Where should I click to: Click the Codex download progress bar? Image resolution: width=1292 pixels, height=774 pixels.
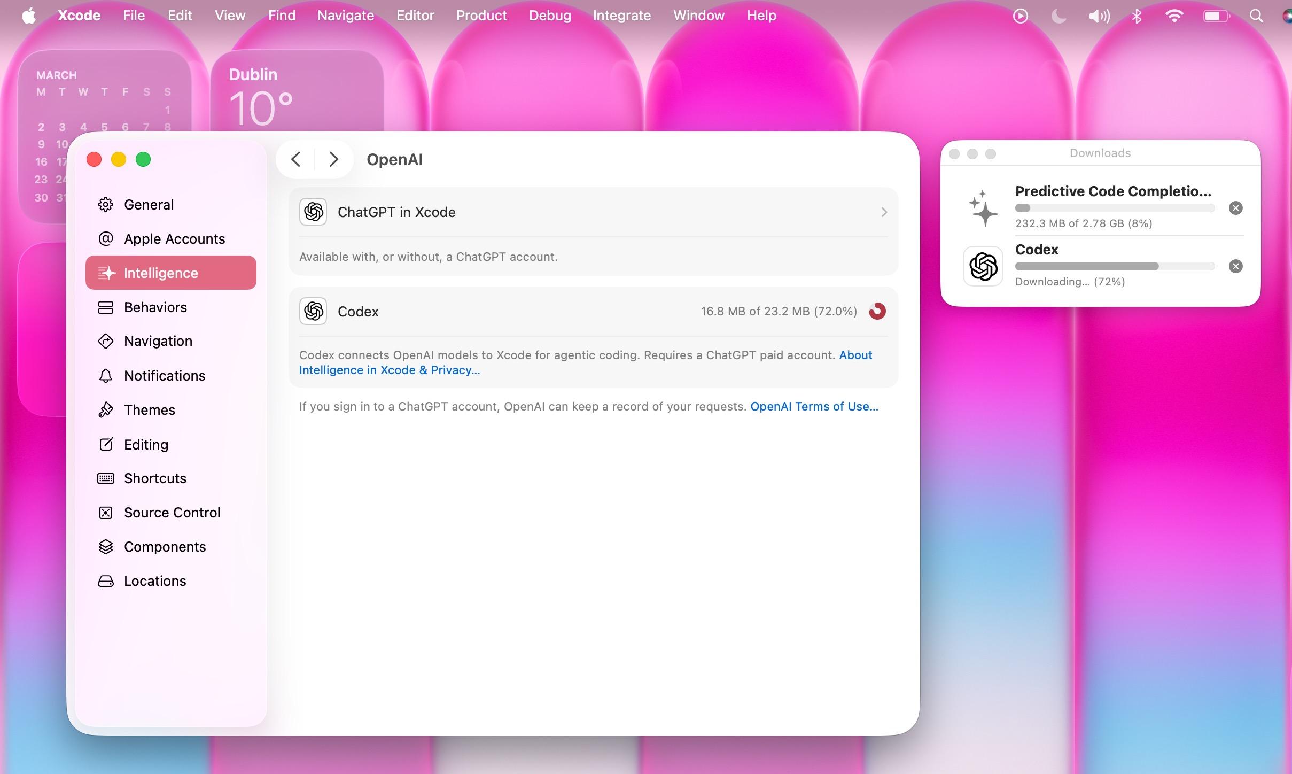coord(1115,266)
